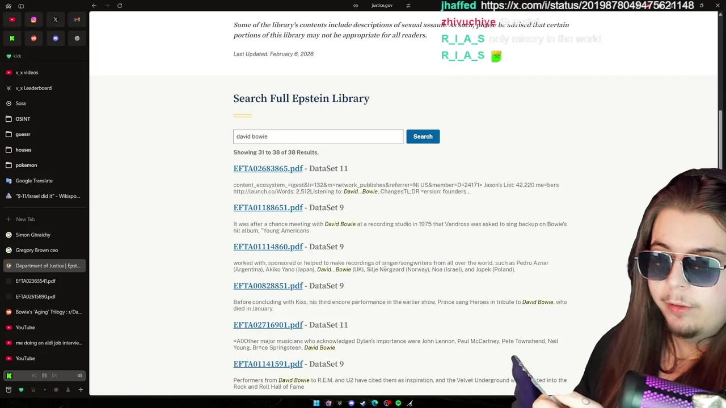This screenshot has height=408, width=726.
Task: Open the ChatGPT pinned tab tile
Action: (77, 38)
